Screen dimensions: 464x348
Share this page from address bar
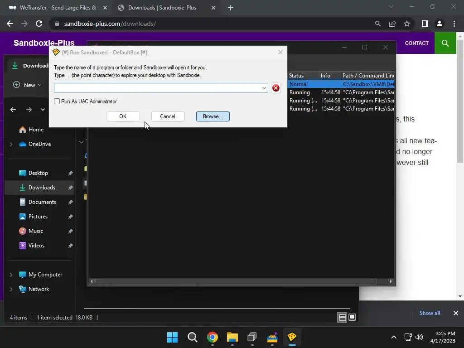(392, 24)
